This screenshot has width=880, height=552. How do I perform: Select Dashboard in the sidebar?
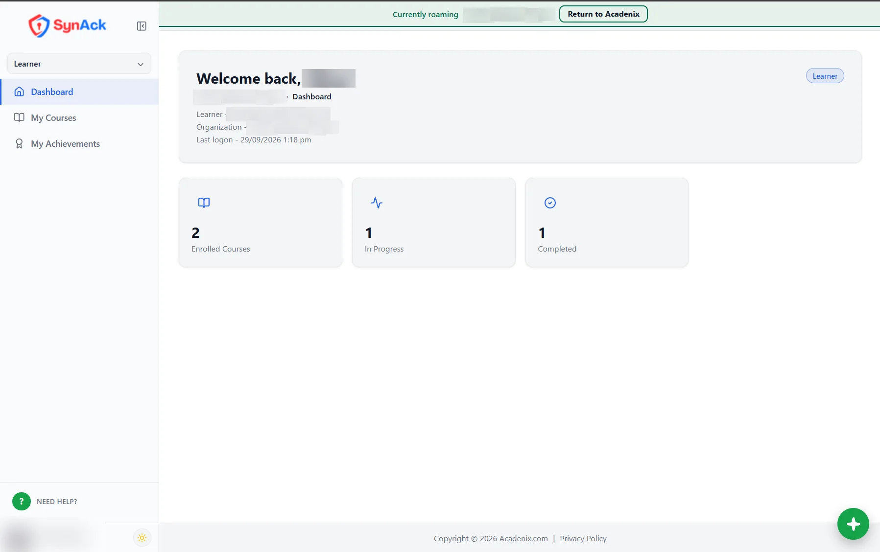80,92
